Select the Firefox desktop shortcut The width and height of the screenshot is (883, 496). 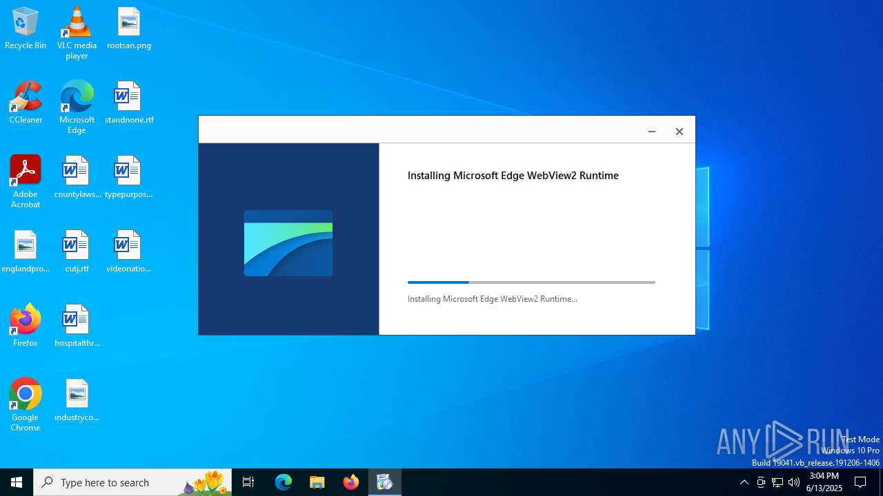coord(26,325)
